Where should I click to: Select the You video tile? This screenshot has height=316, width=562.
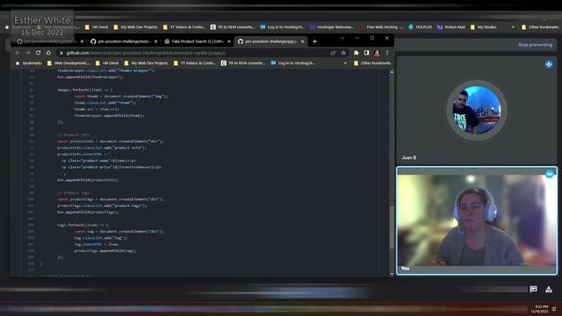pos(477,220)
